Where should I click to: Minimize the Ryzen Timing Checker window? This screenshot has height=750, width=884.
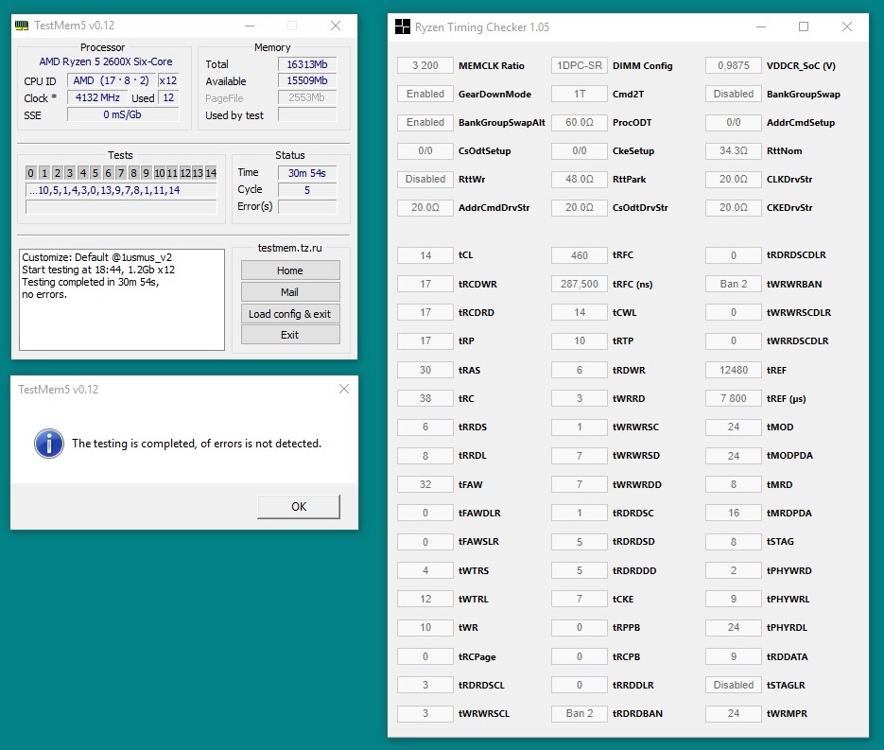(x=760, y=27)
